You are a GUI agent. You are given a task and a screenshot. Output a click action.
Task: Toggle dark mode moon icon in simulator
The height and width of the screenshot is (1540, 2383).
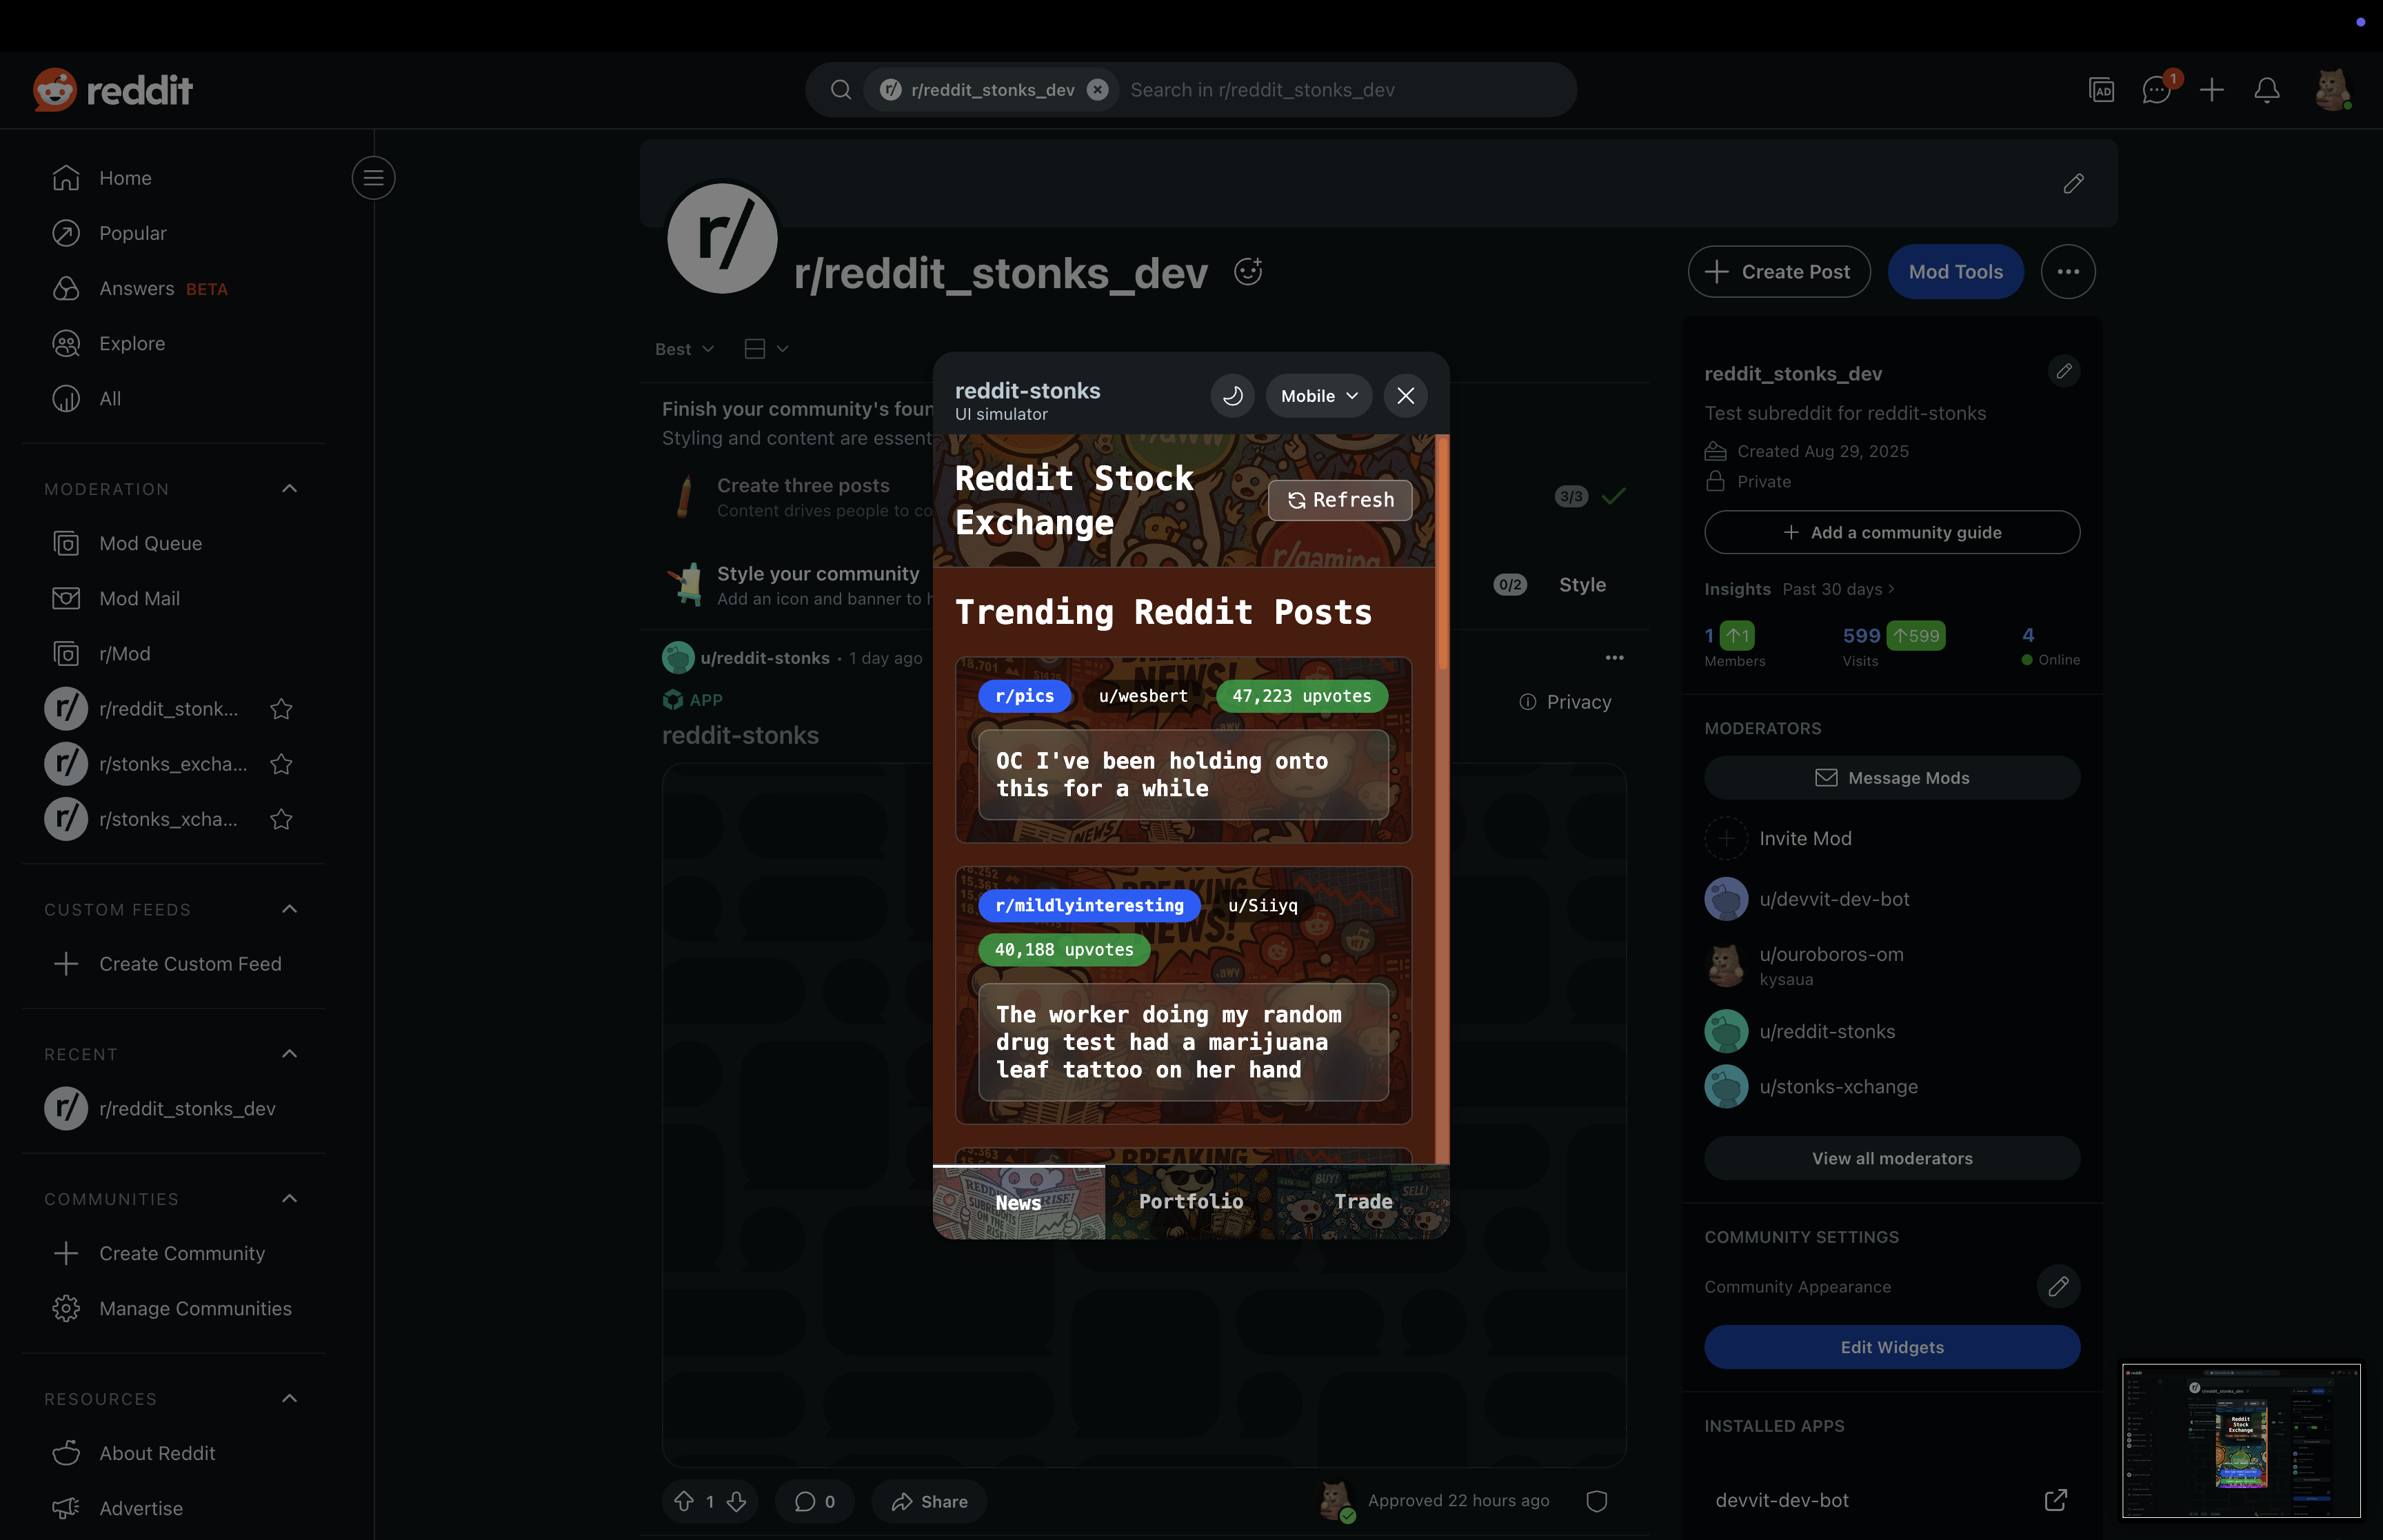[1232, 396]
